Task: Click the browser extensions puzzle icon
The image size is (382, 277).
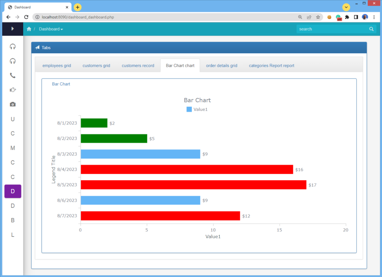Action: coord(347,17)
